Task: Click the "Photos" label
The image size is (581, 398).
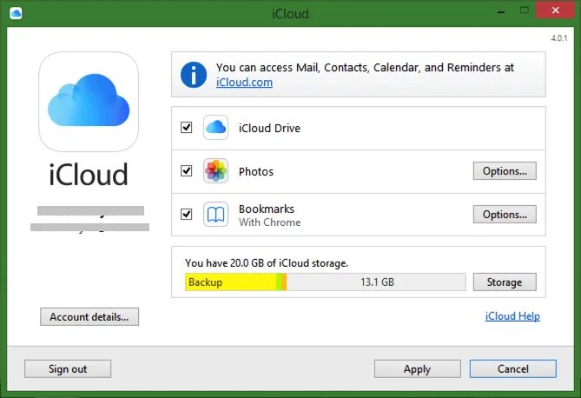Action: pyautogui.click(x=256, y=172)
